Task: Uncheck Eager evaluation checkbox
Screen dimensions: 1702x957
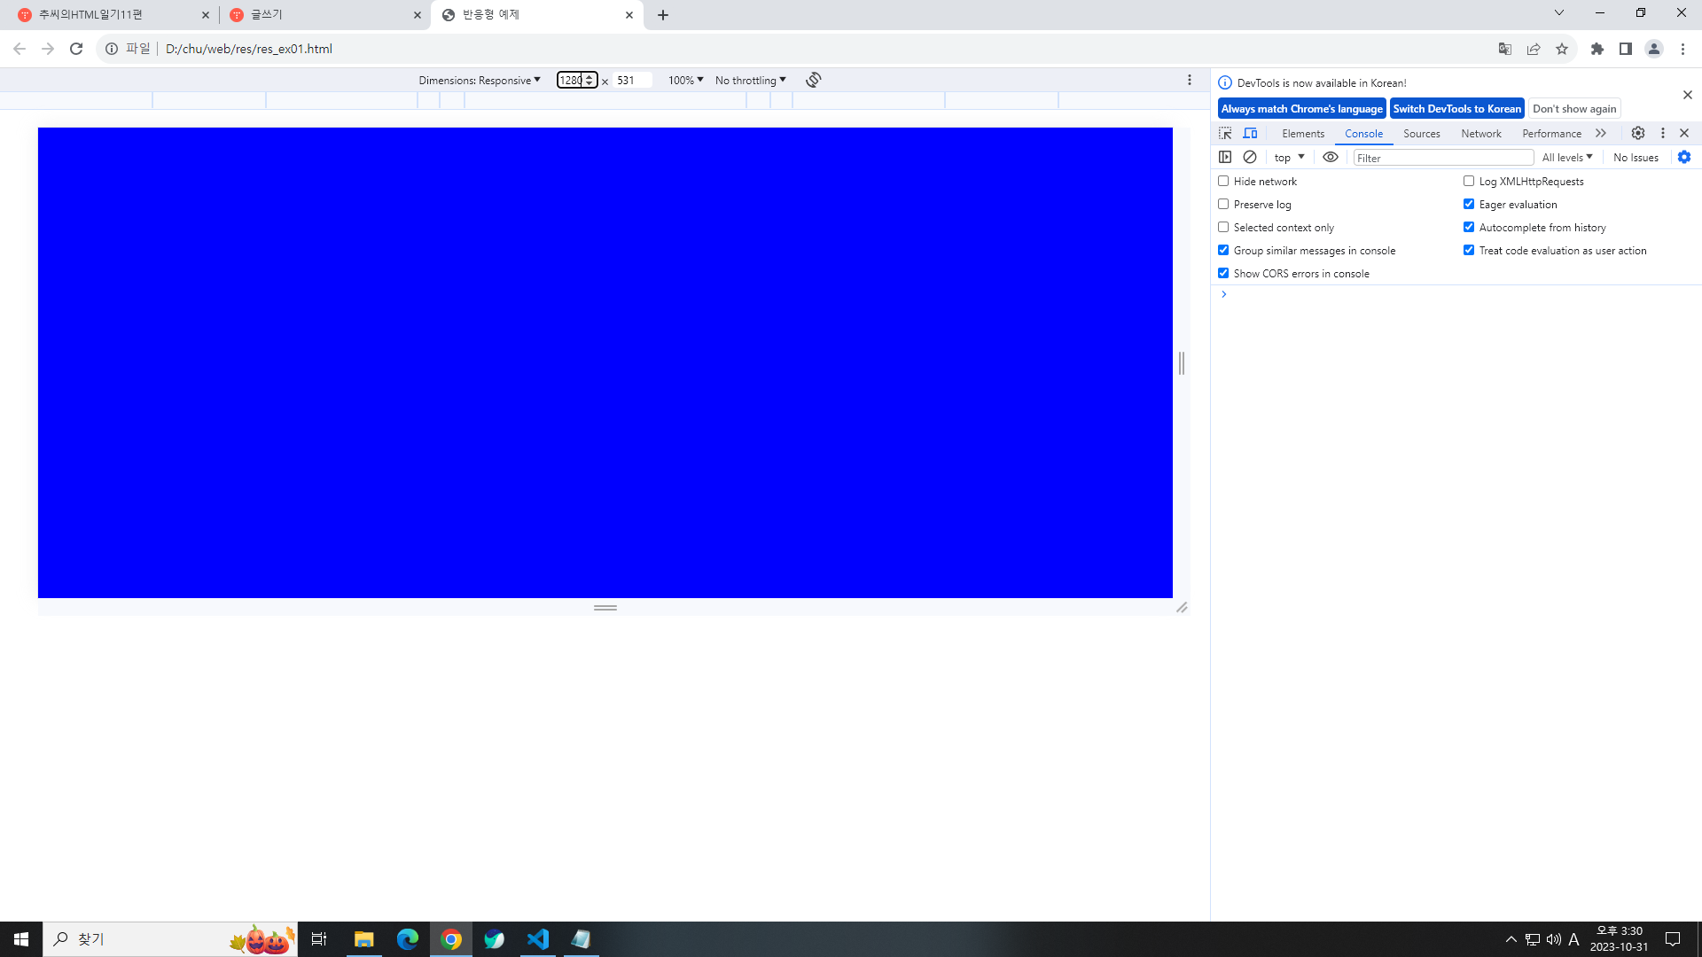Action: [1469, 204]
